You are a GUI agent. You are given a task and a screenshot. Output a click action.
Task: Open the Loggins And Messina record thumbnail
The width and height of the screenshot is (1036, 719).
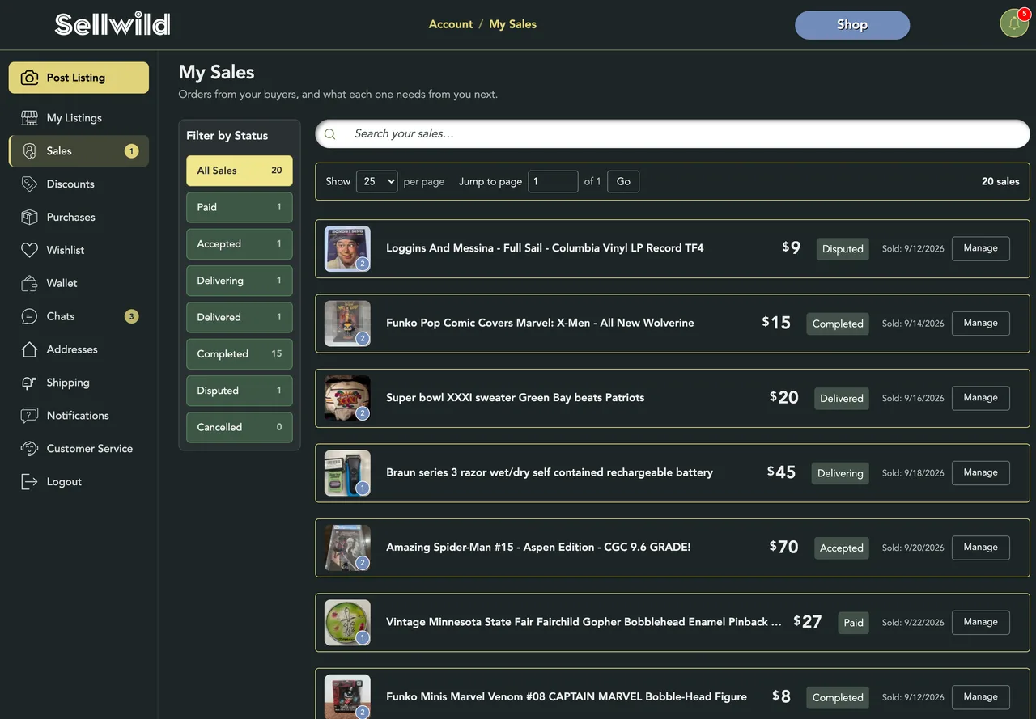tap(347, 248)
